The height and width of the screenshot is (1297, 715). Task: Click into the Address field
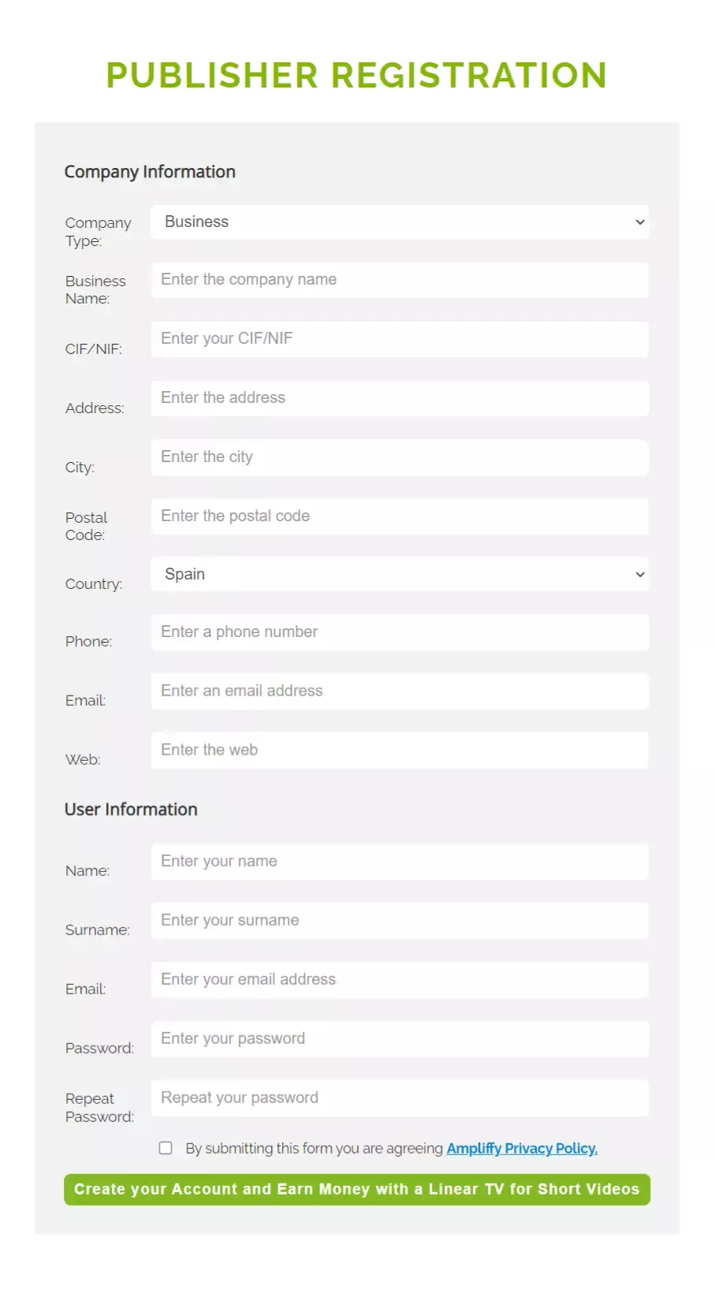point(399,398)
